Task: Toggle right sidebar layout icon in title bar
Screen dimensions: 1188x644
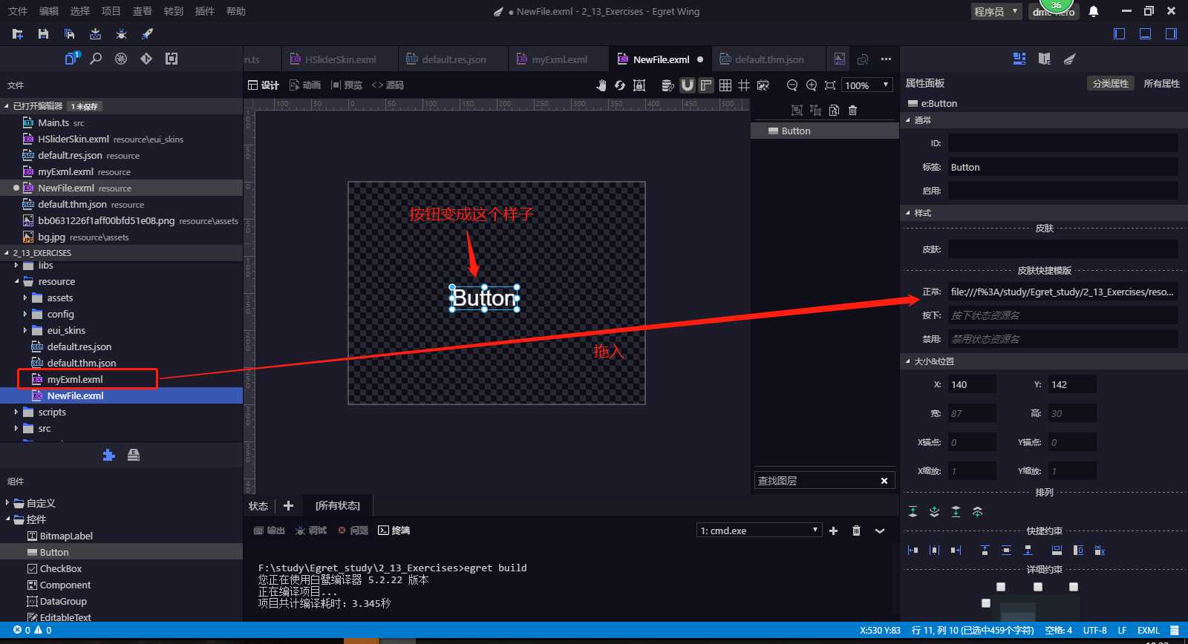Action: tap(1171, 34)
